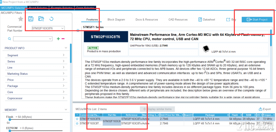This screenshot has width=276, height=132.
Task: Click the "72 MHz" cell in first row
Action: (x=269, y=119)
